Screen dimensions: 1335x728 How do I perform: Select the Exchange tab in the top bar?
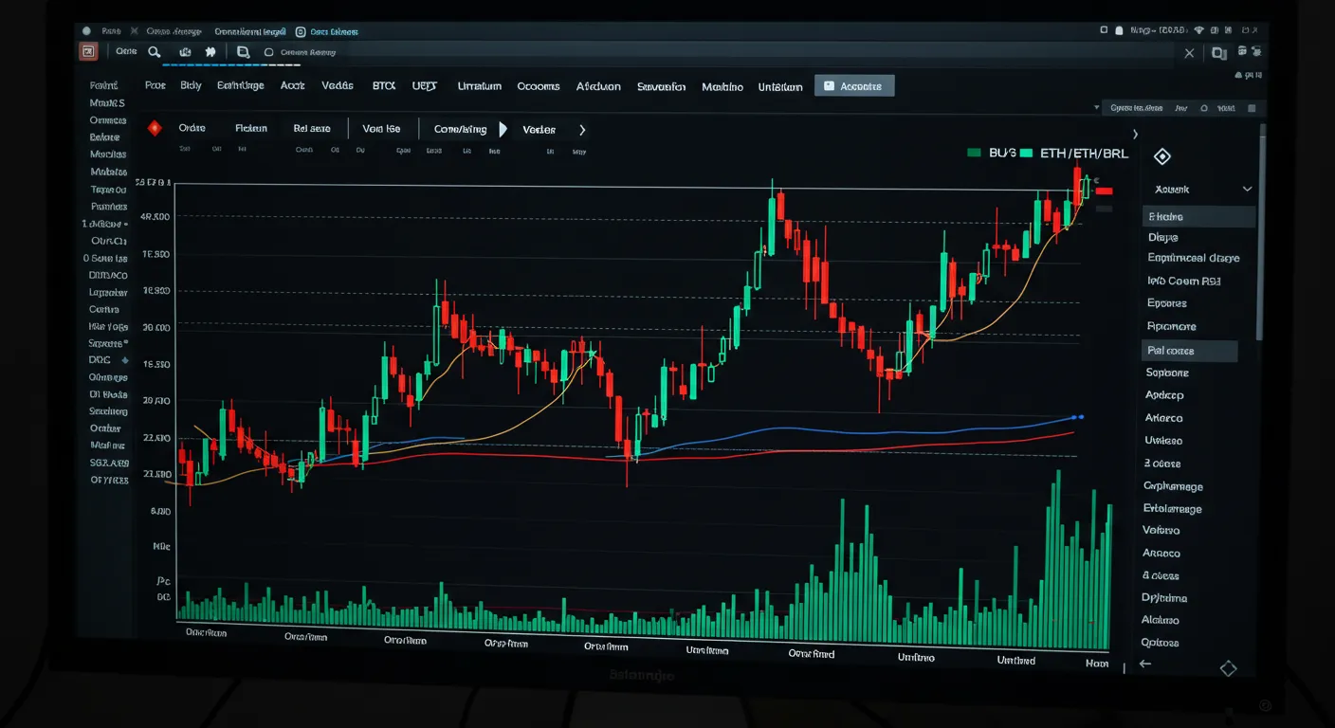[x=240, y=85]
